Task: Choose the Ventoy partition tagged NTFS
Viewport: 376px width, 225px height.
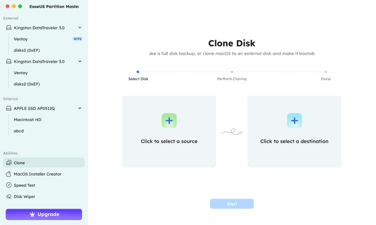Action: point(21,39)
